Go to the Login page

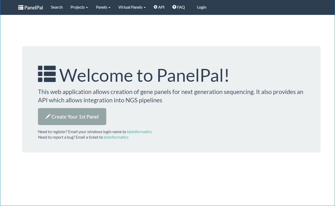(x=202, y=7)
